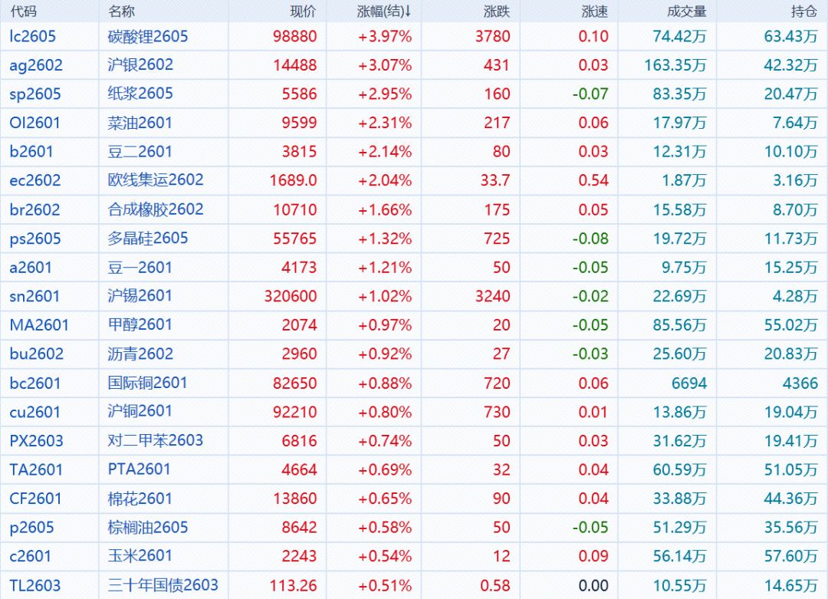This screenshot has width=828, height=599.
Task: Click the 涨跌 column header
Action: click(497, 12)
